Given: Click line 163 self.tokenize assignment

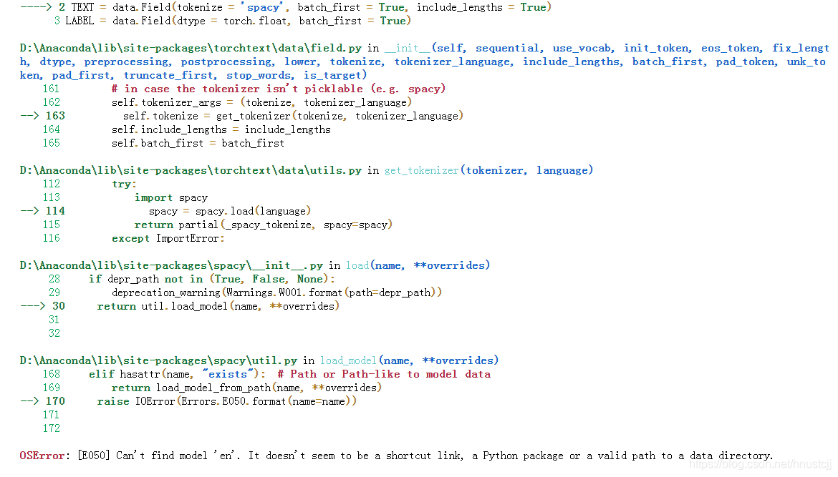Looking at the screenshot, I should pyautogui.click(x=293, y=116).
